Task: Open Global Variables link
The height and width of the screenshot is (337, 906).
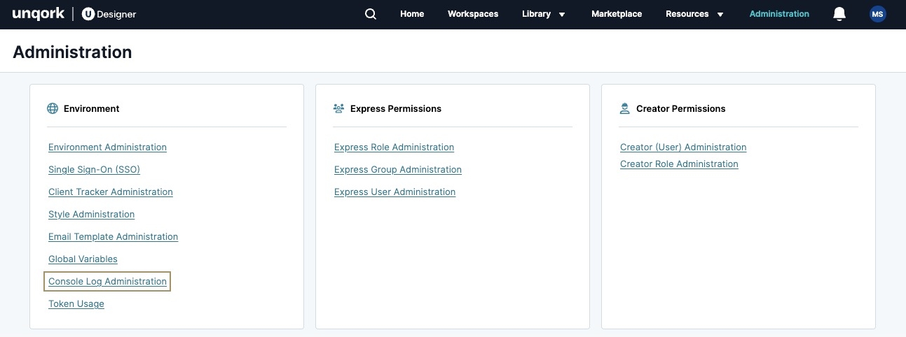Action: pyautogui.click(x=83, y=259)
